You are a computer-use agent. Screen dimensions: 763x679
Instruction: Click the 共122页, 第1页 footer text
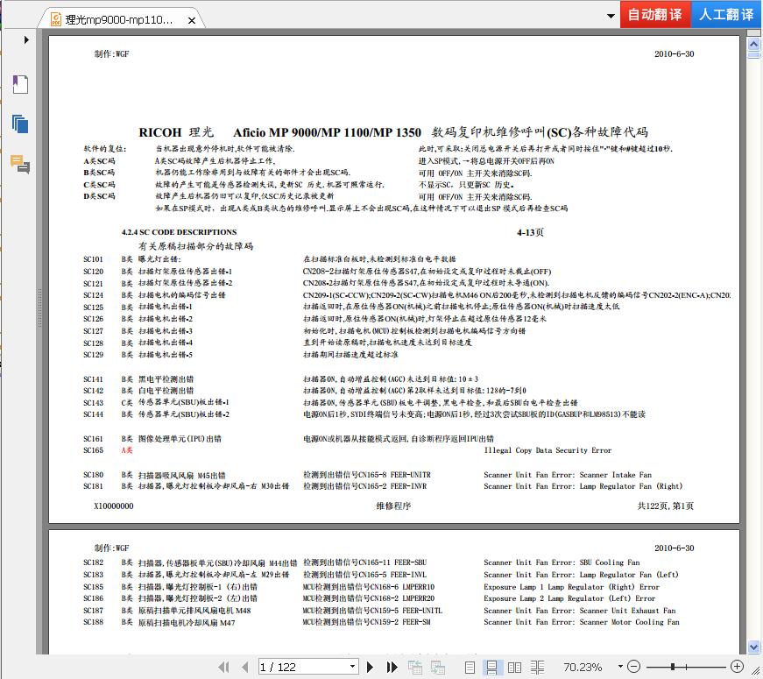click(x=665, y=506)
